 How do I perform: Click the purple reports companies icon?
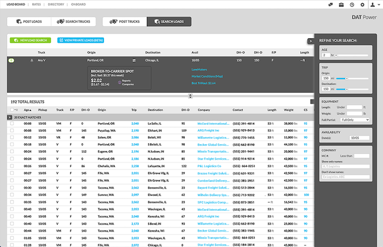coord(119,82)
